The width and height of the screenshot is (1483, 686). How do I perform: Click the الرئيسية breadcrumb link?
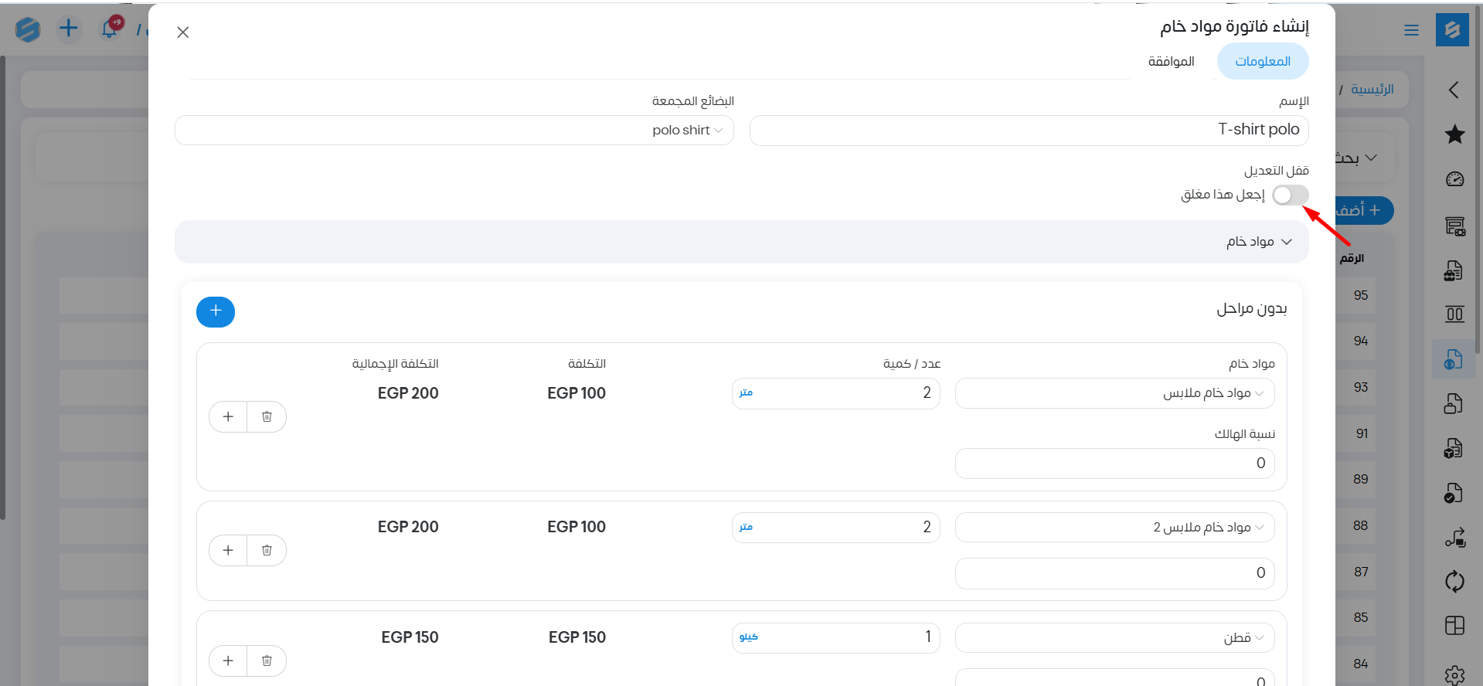(1372, 90)
